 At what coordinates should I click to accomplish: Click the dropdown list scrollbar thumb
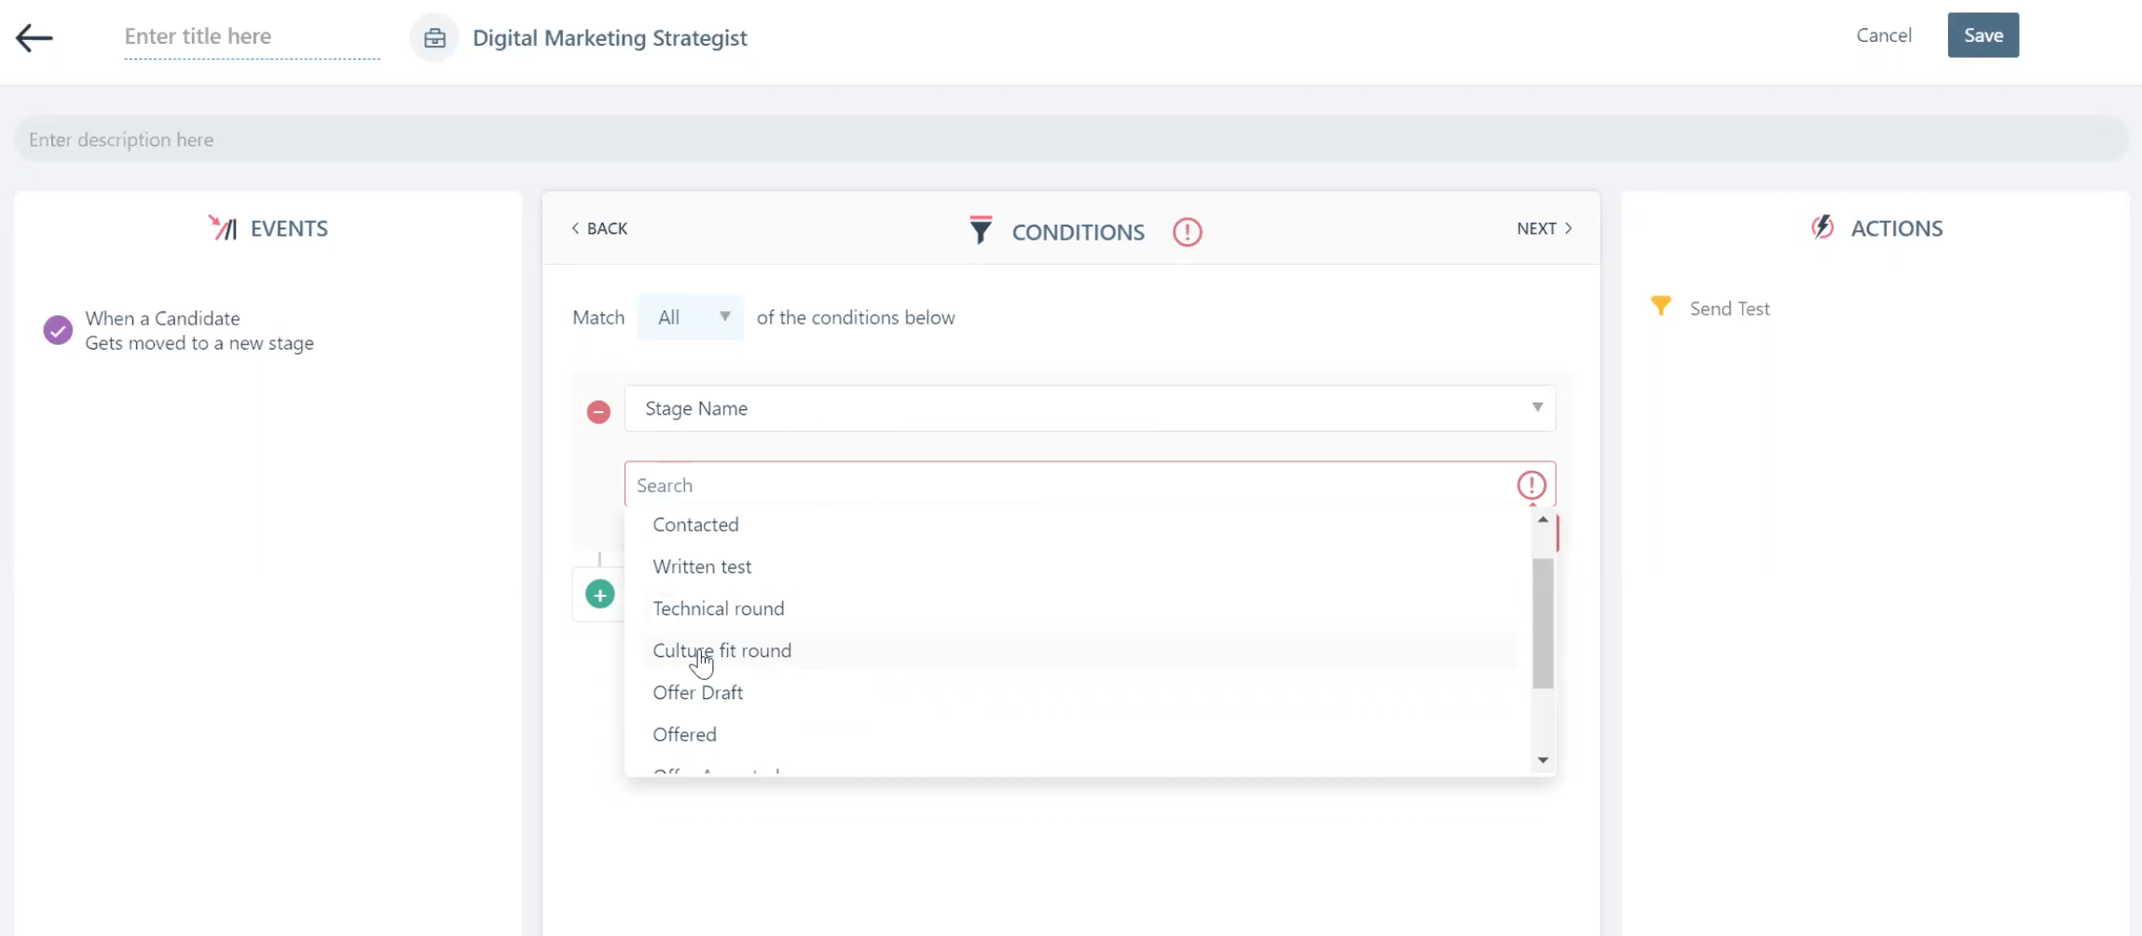[1543, 623]
